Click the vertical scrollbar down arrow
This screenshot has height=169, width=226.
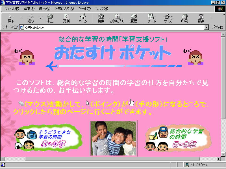pos(223,154)
